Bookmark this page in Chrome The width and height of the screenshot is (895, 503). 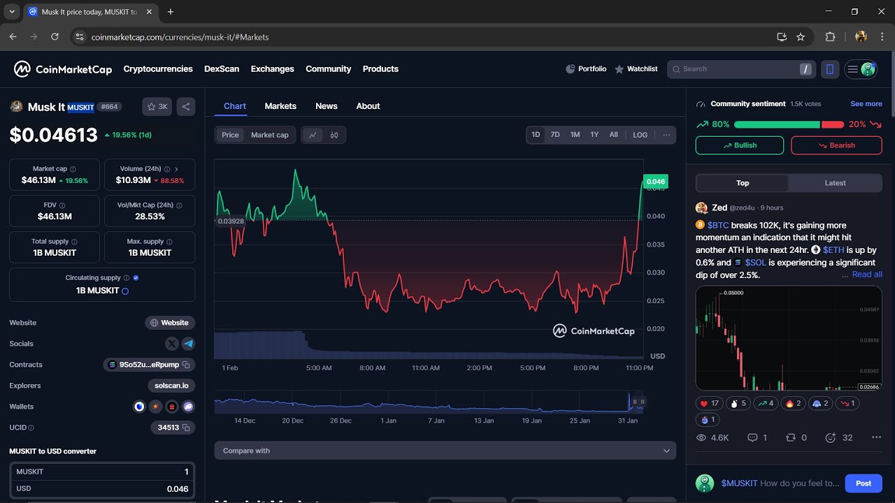point(801,37)
